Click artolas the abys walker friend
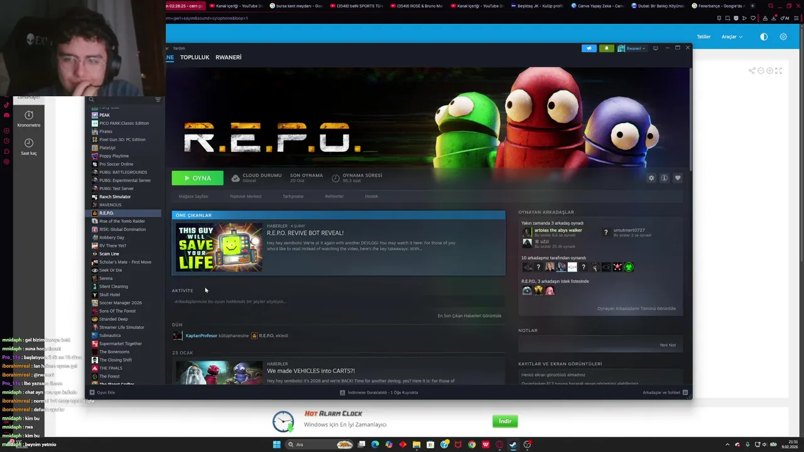 pyautogui.click(x=558, y=230)
